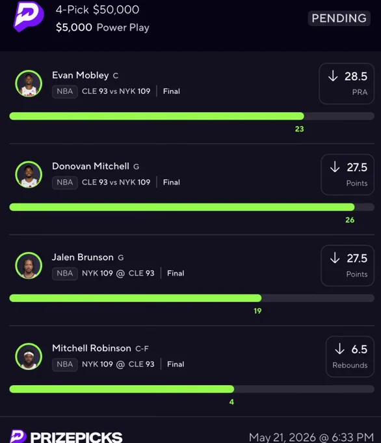Open Evan Mobley's player avatar
The image size is (381, 443).
[29, 83]
